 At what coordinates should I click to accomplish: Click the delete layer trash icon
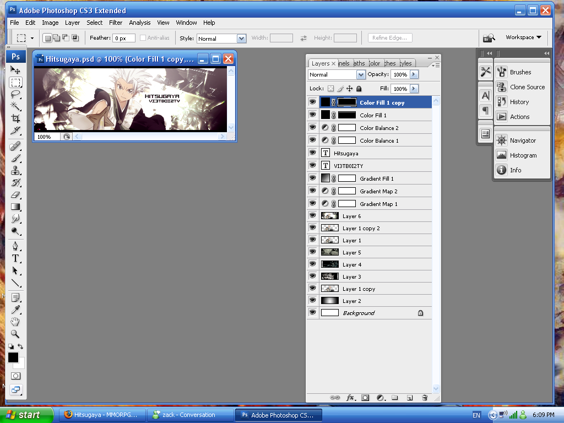point(425,398)
